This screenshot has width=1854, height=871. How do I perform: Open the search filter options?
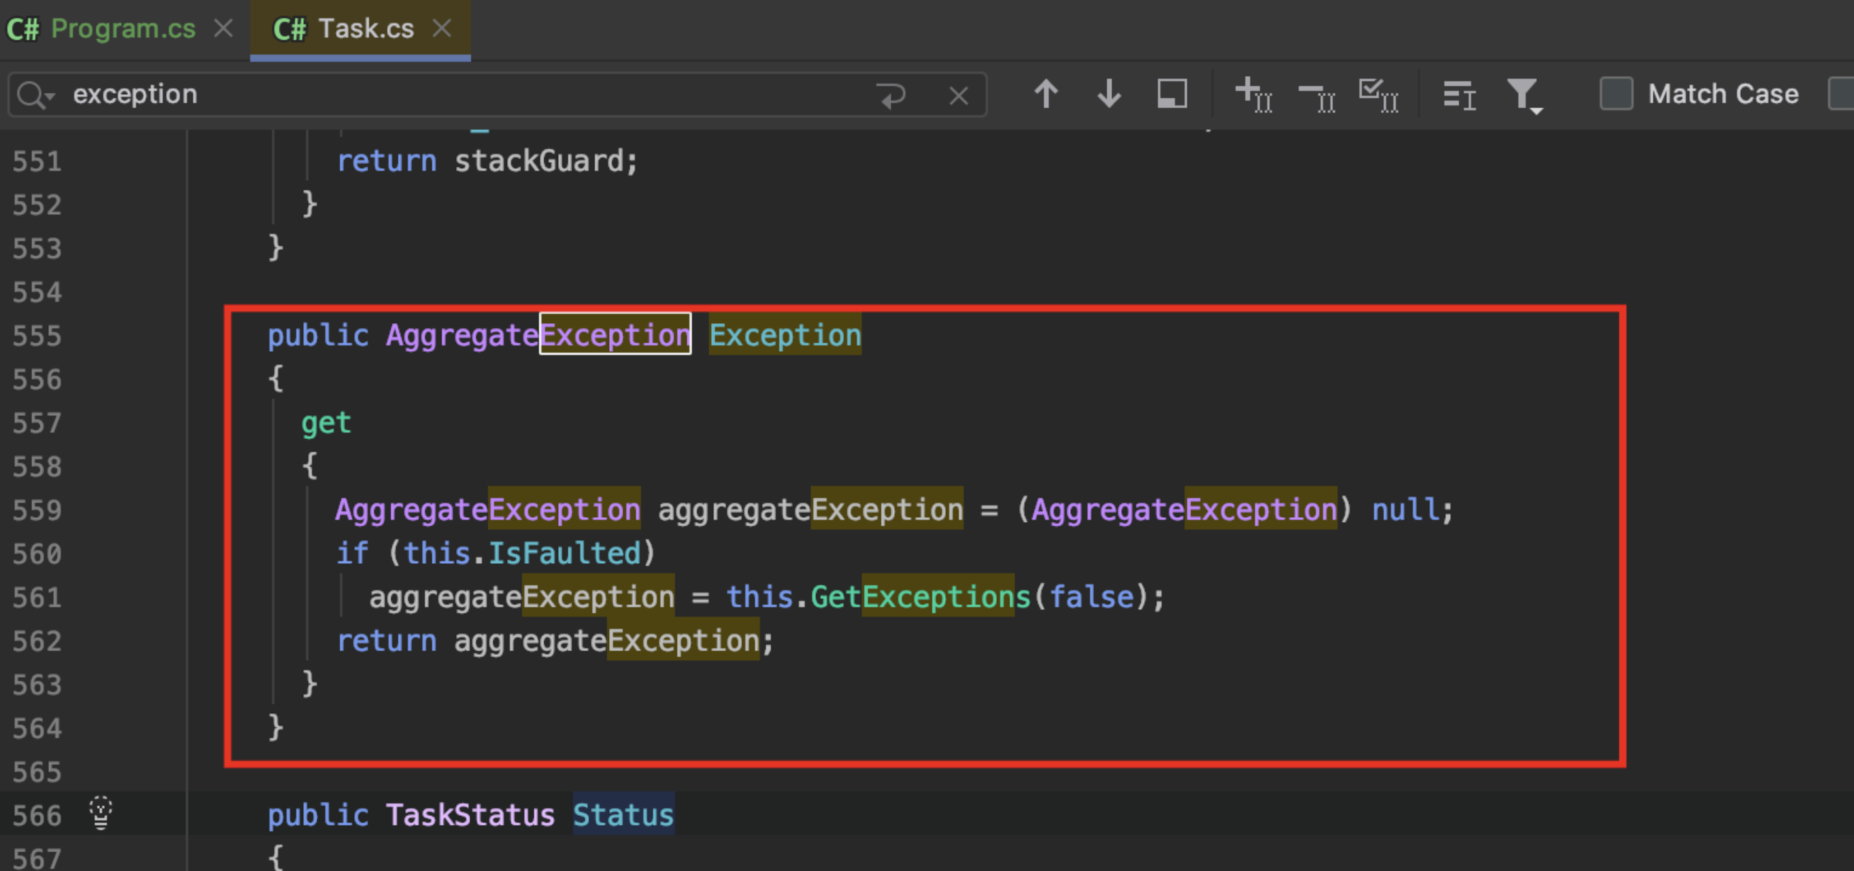(x=1524, y=96)
